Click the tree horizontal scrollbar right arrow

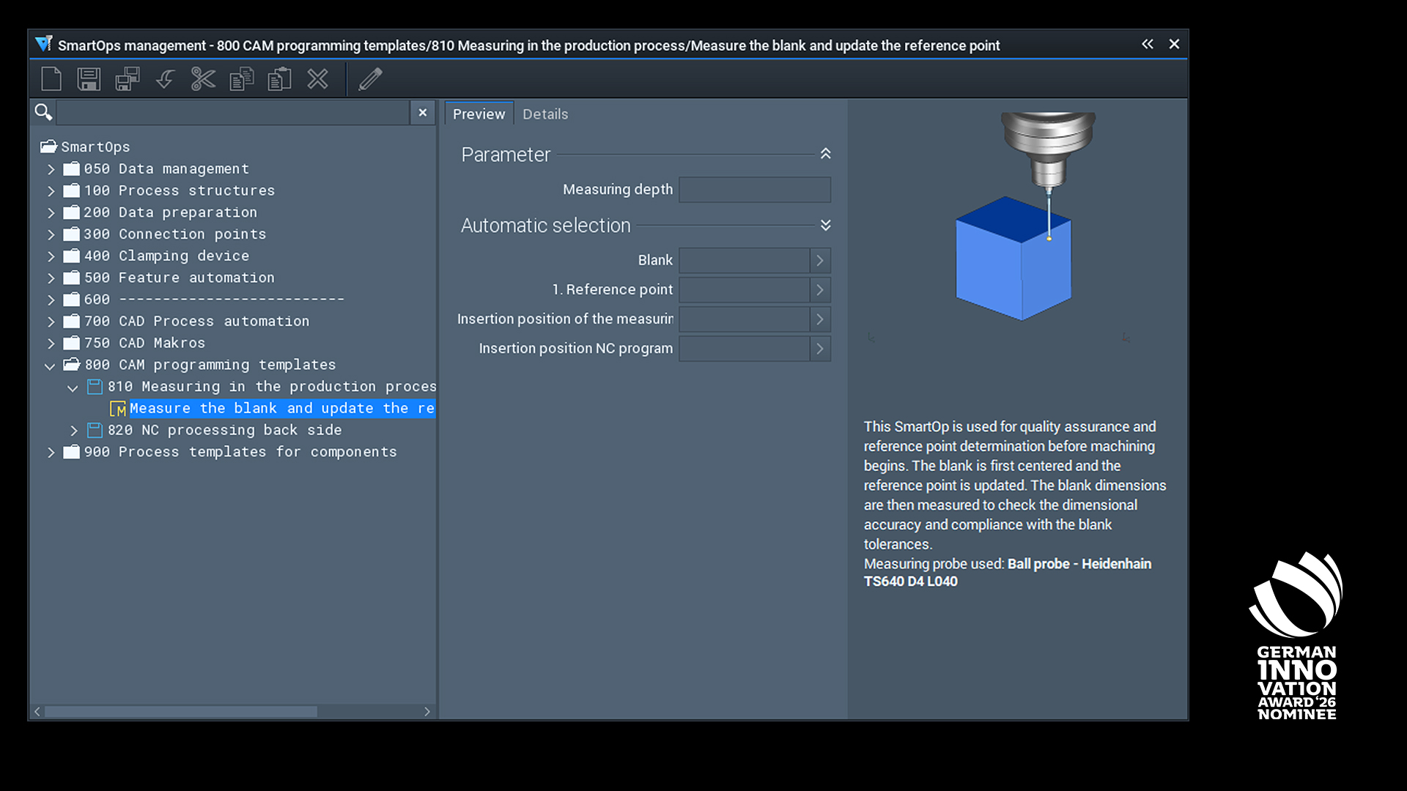pyautogui.click(x=427, y=712)
